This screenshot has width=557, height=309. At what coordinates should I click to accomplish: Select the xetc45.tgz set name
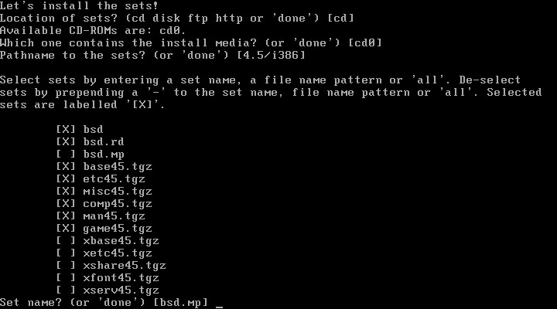[118, 253]
